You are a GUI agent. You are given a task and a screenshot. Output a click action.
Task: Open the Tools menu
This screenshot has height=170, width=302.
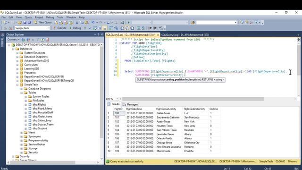[60, 17]
